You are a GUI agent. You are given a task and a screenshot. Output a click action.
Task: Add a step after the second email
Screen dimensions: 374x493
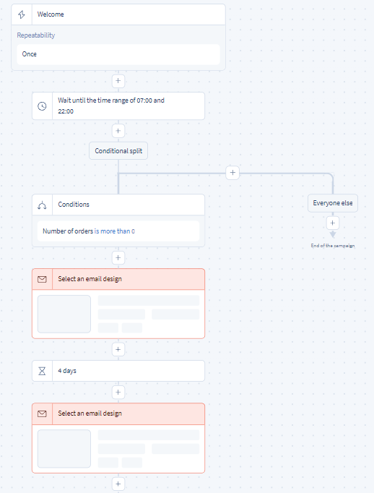point(118,484)
